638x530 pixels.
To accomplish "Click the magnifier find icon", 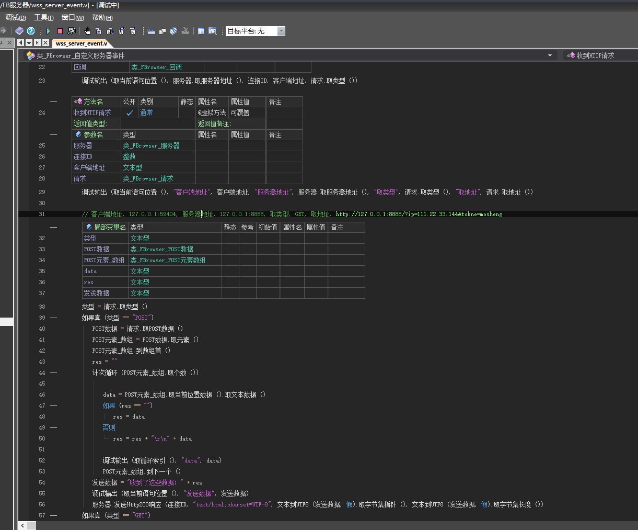I will tap(213, 31).
